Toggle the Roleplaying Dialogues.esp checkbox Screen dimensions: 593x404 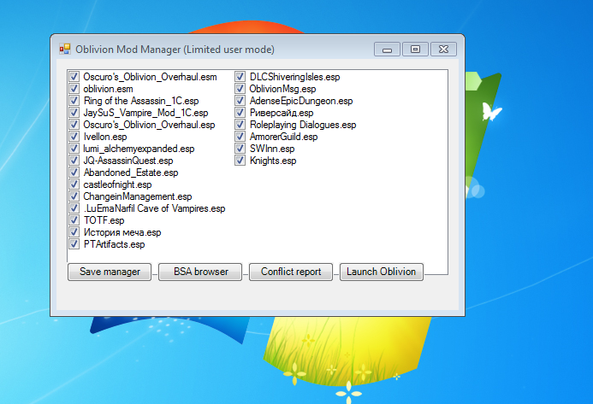point(240,125)
